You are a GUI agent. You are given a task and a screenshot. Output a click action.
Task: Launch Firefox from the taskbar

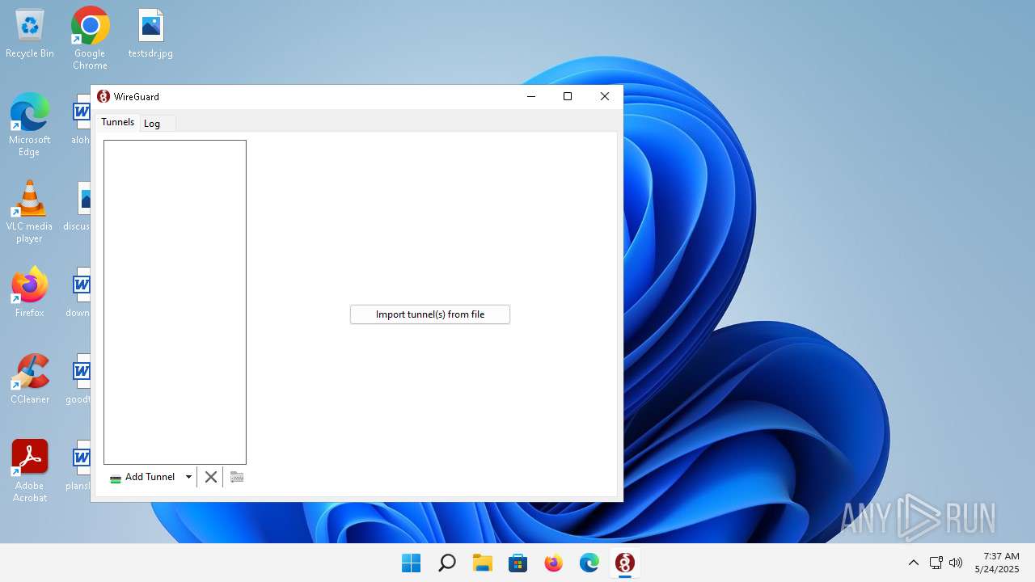click(x=554, y=563)
